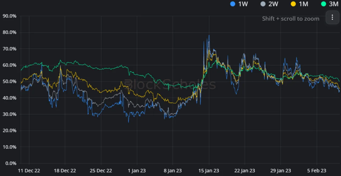341x176 pixels.
Task: Click the 25 Dec 22 date label
Action: (x=101, y=171)
